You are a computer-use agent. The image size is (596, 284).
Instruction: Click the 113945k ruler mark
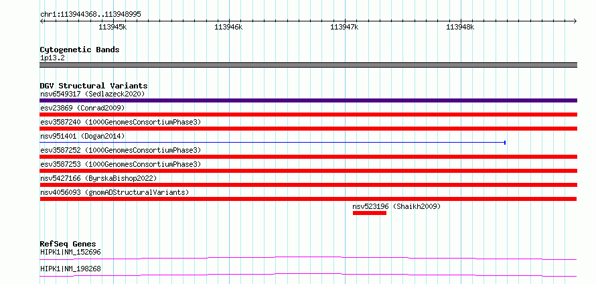click(x=113, y=27)
